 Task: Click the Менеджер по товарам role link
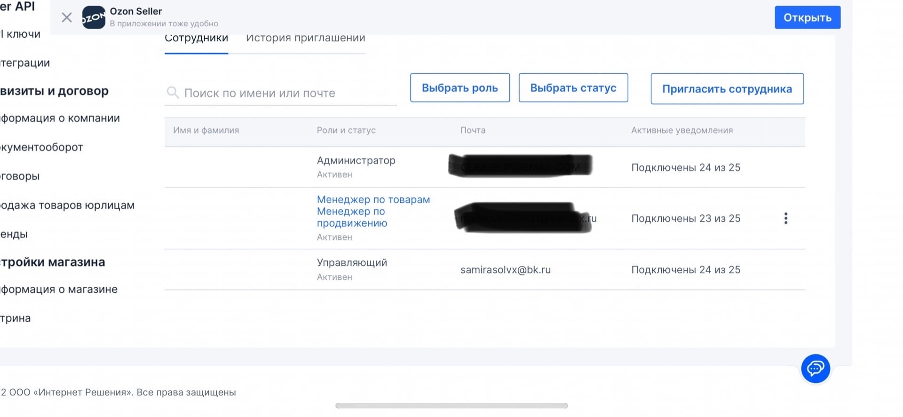click(373, 200)
